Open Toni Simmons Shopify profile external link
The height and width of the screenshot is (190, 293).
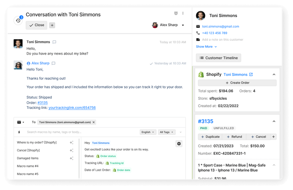[x=251, y=74]
